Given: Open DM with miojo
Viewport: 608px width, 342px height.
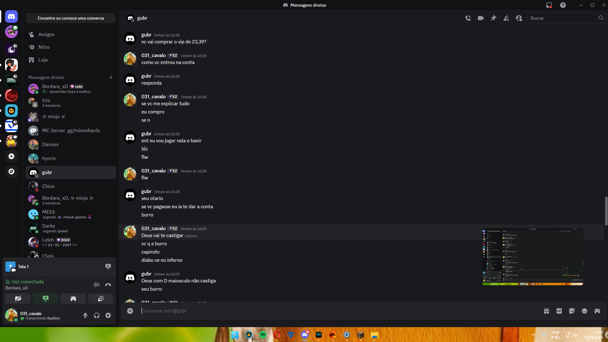Looking at the screenshot, I should point(71,117).
